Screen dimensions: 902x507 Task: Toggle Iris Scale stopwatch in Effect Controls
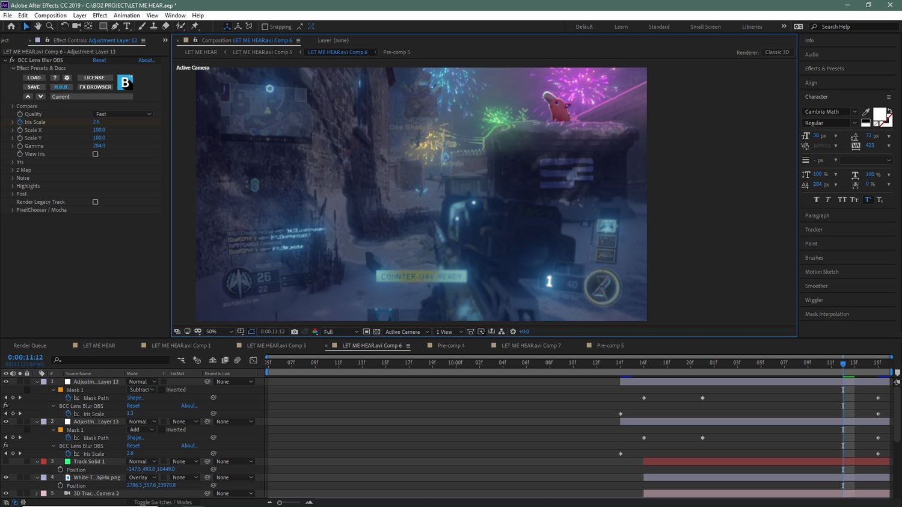point(20,122)
